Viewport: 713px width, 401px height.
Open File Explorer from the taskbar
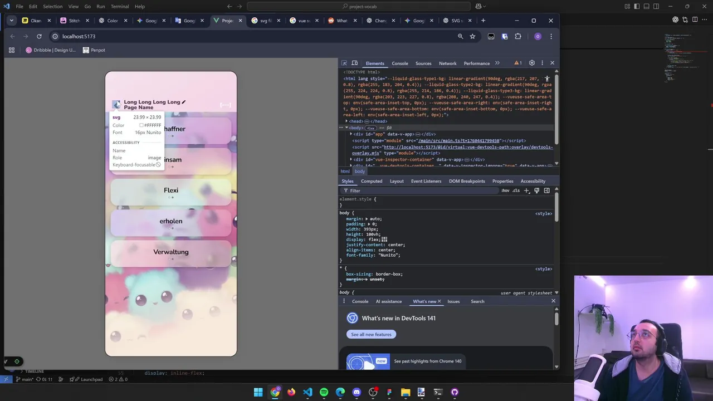point(406,392)
